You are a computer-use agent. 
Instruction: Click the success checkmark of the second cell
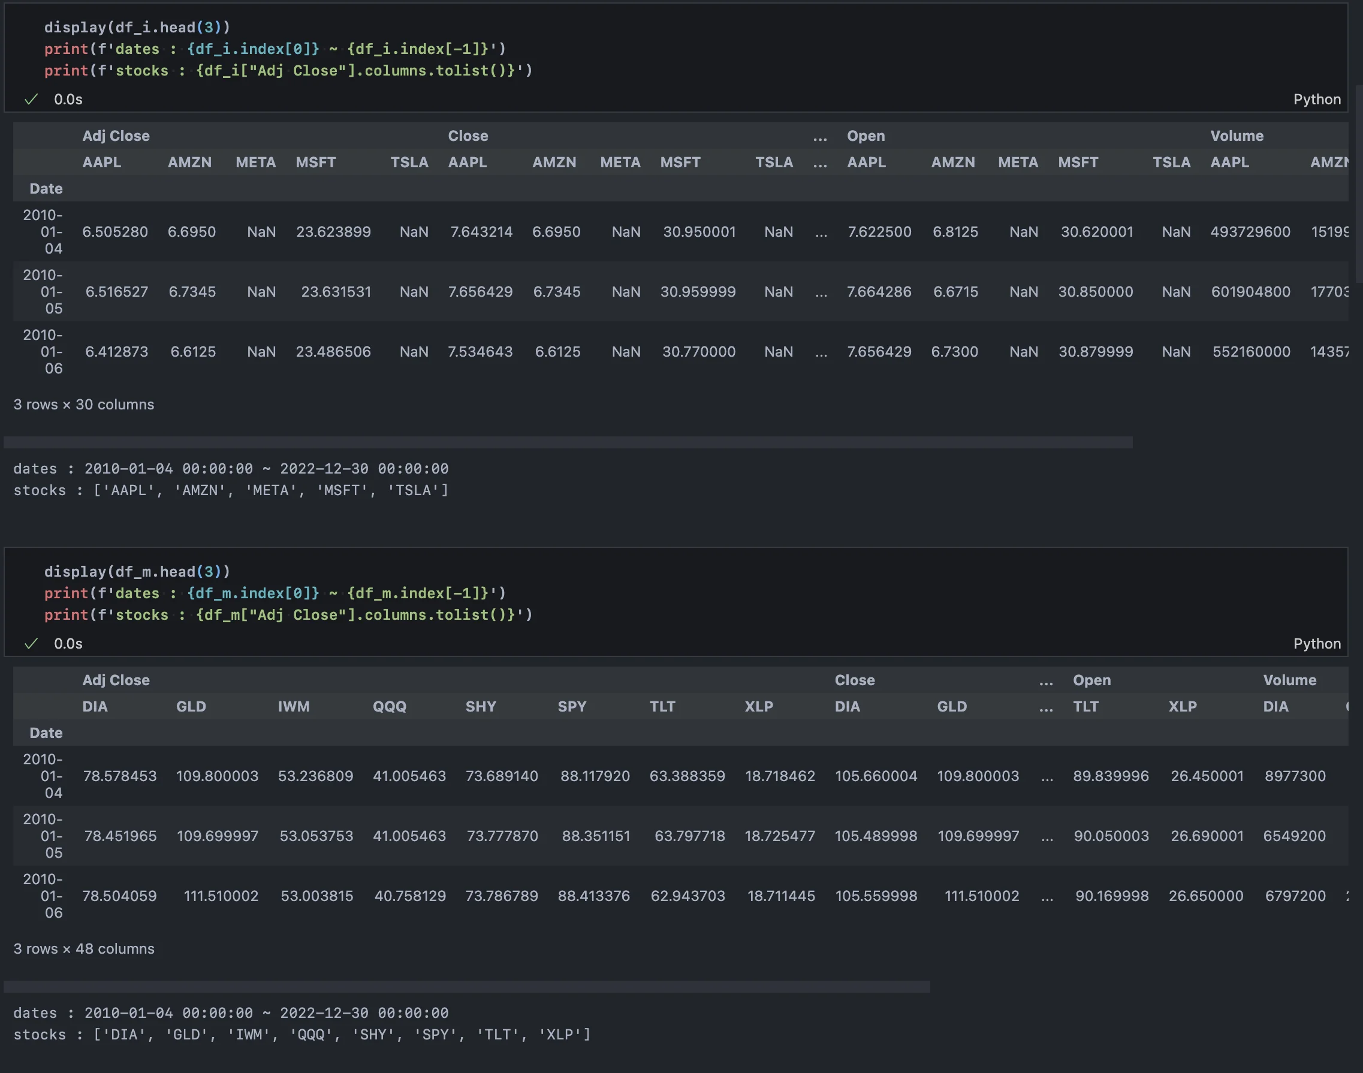31,643
